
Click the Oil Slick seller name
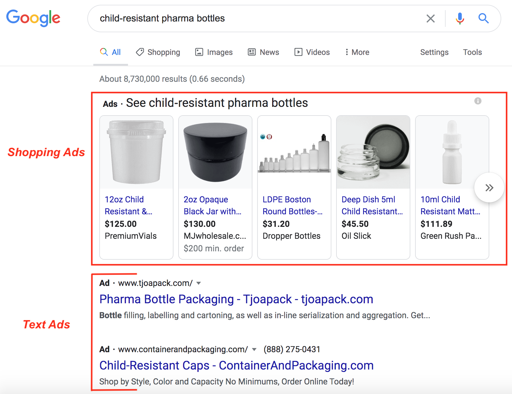[356, 236]
